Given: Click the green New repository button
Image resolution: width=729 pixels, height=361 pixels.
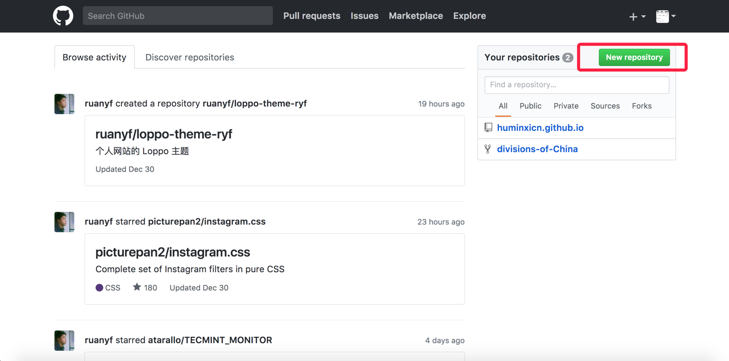Looking at the screenshot, I should (635, 57).
